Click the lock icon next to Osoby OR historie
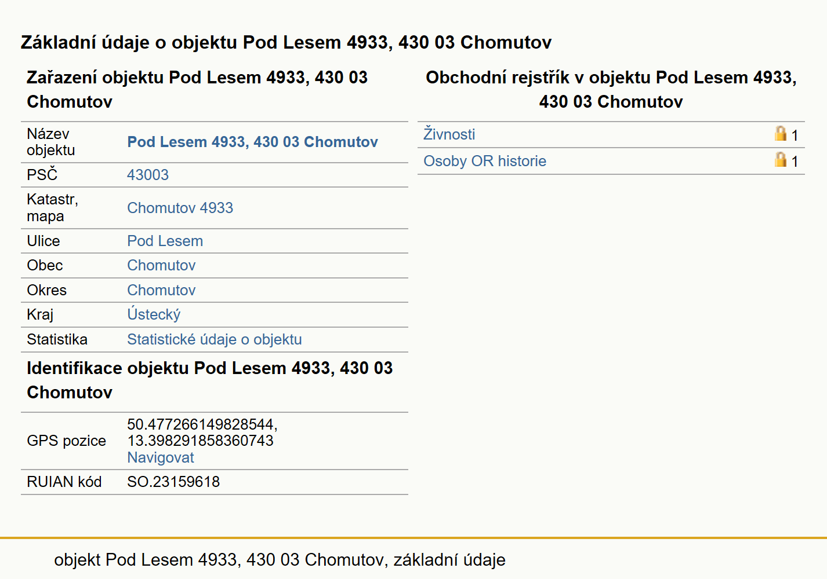827x579 pixels. (781, 160)
